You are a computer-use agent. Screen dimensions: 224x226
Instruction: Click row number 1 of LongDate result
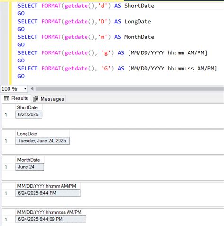tap(6, 141)
